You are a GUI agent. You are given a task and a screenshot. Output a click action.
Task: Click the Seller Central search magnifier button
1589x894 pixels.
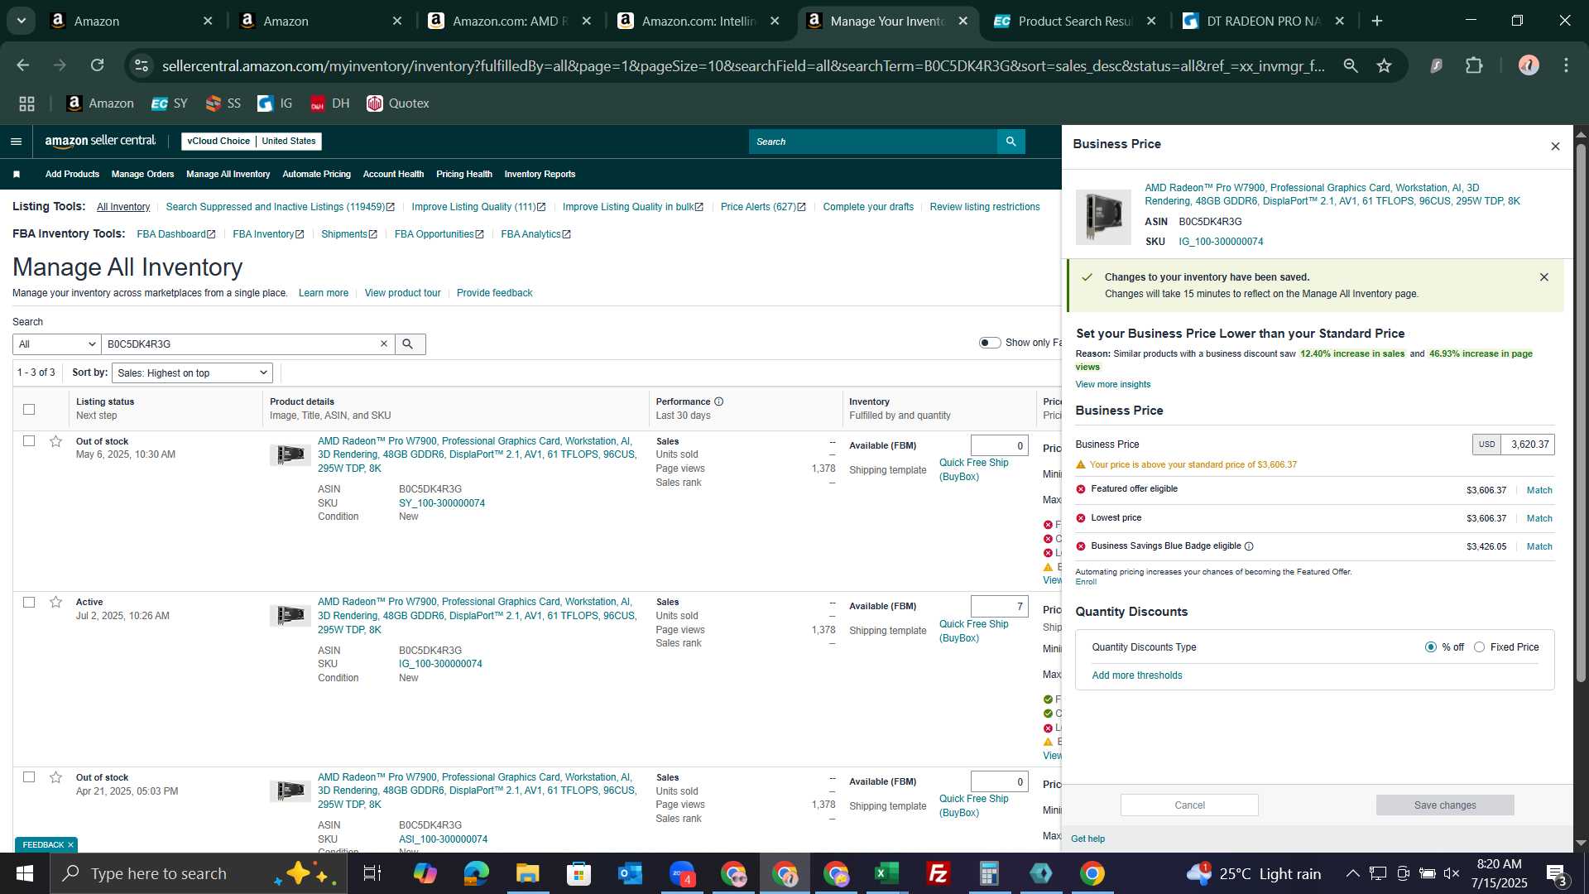[x=1011, y=142]
